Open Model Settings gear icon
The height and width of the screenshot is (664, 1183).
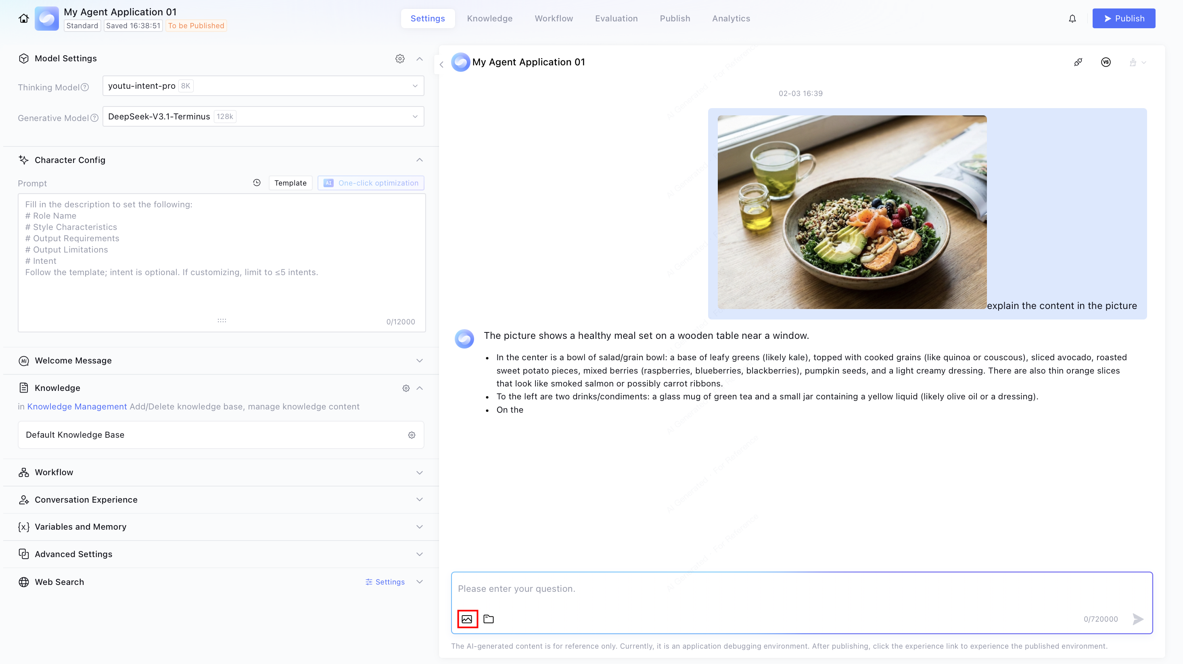(399, 59)
